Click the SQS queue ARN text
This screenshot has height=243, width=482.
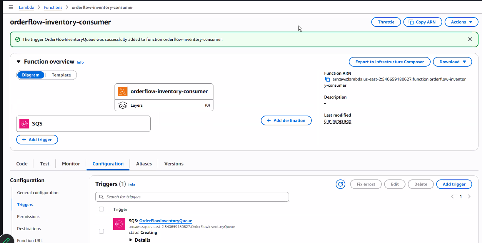point(182,227)
